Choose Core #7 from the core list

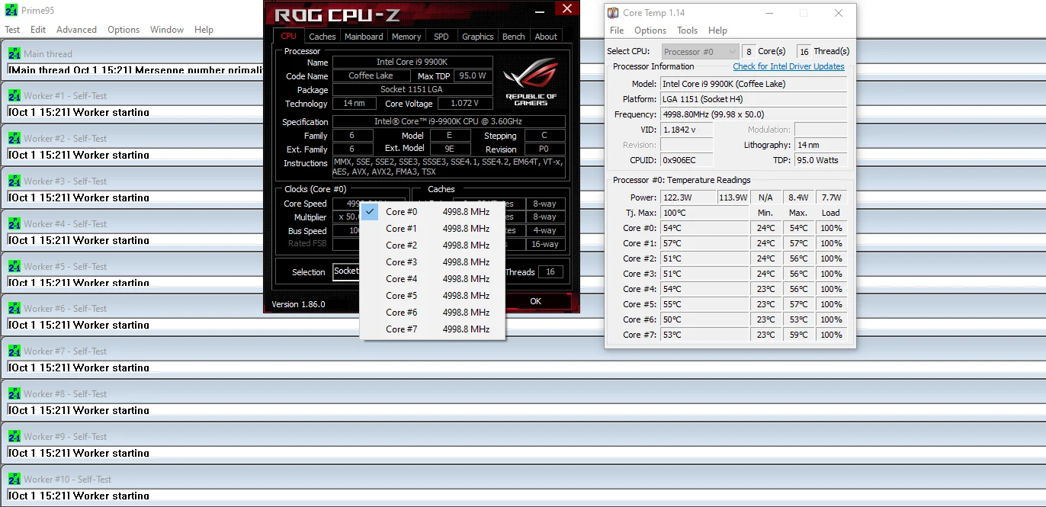click(432, 329)
